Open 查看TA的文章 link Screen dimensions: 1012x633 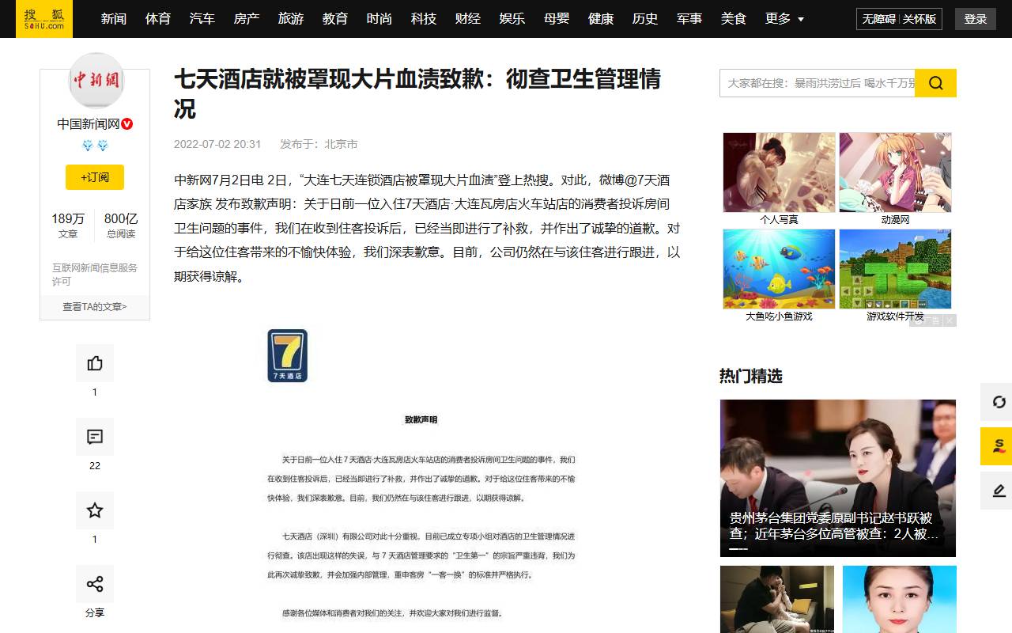[95, 307]
